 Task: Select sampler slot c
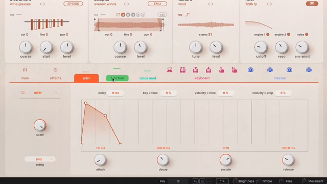(133, 15)
